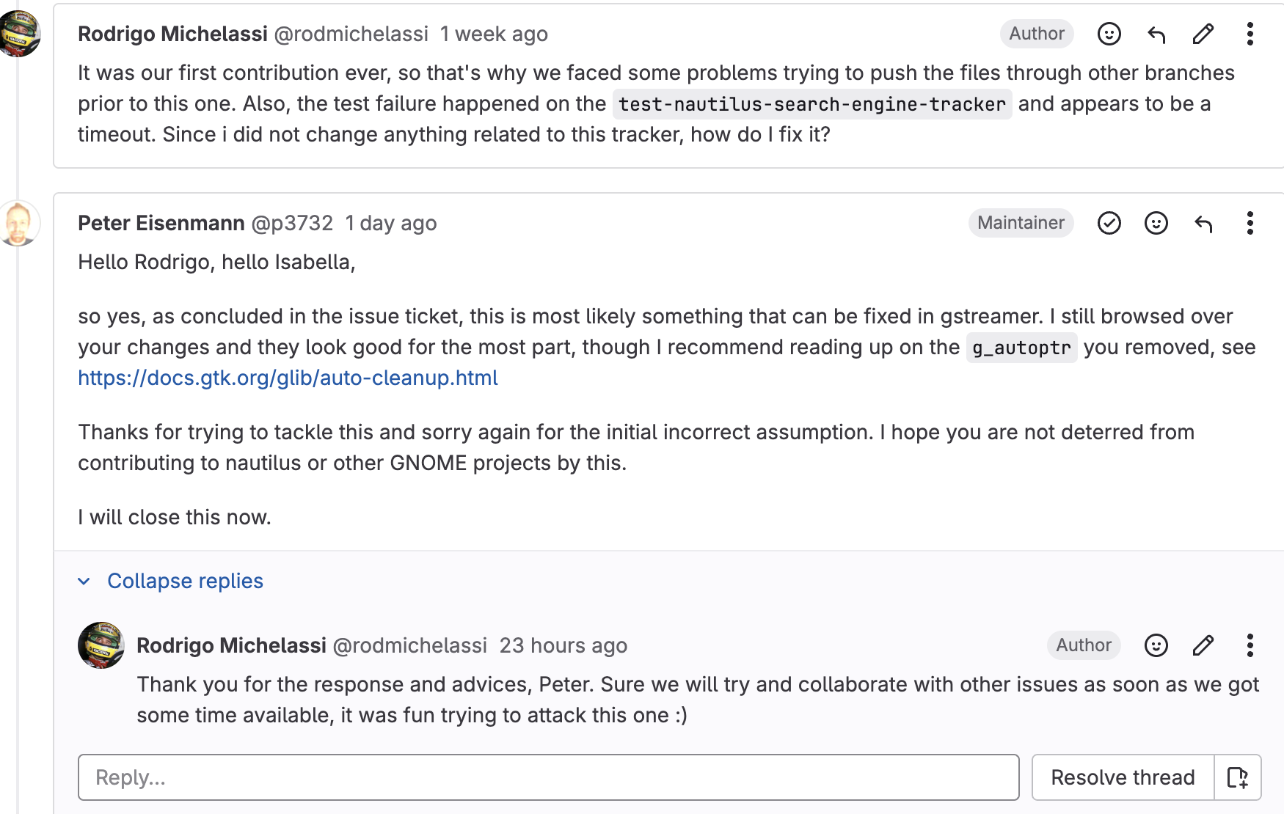Screen dimensions: 1284x814
Task: Create new issue to resolve thread icon
Action: (1238, 777)
